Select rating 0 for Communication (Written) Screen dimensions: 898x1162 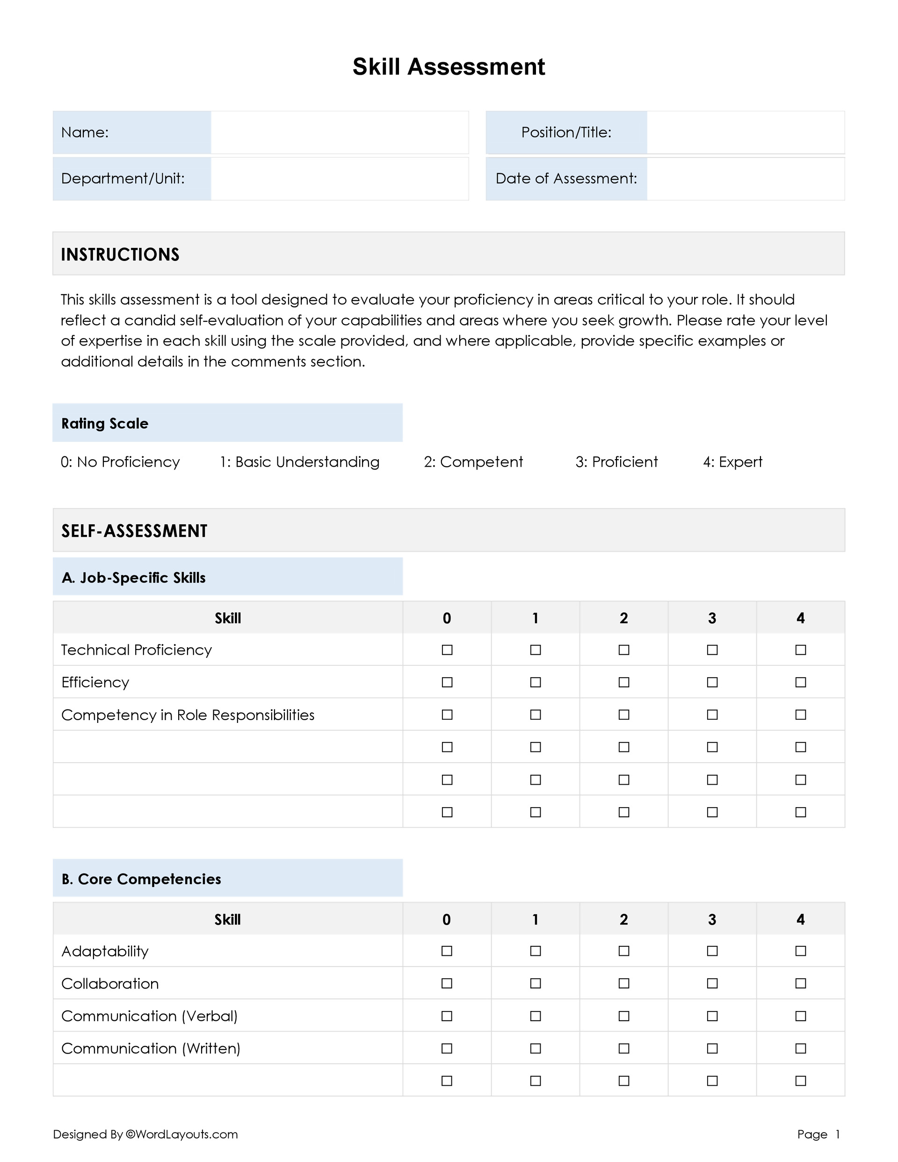tap(447, 1048)
